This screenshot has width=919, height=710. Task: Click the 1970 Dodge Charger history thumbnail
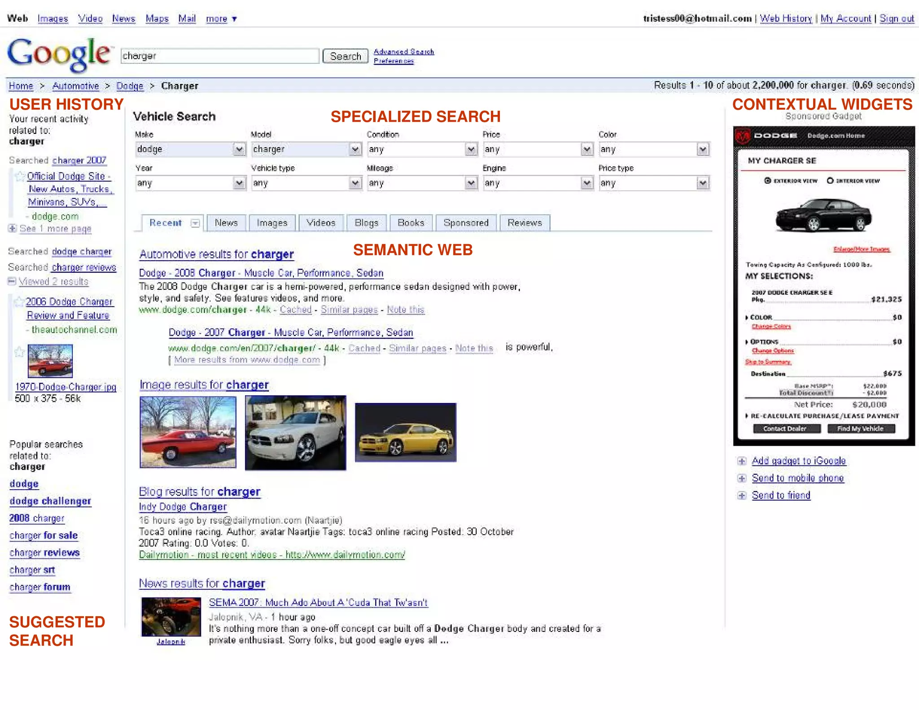click(50, 361)
